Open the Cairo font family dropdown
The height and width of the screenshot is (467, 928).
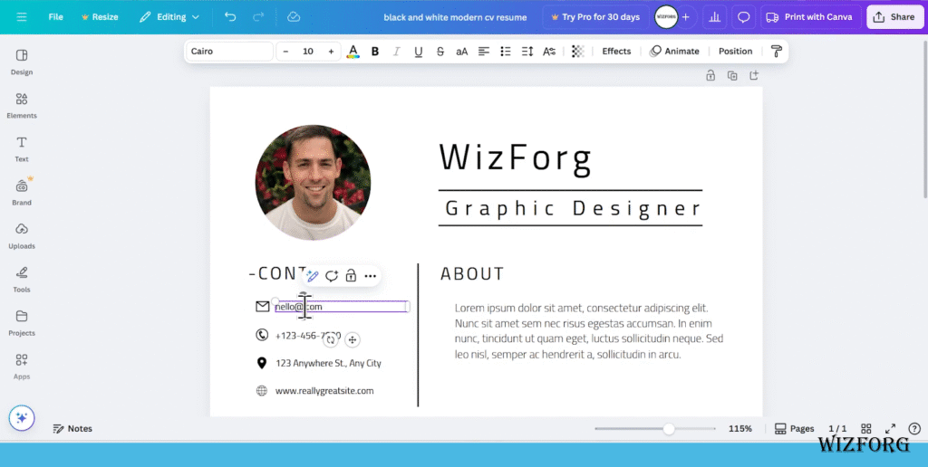click(x=229, y=52)
